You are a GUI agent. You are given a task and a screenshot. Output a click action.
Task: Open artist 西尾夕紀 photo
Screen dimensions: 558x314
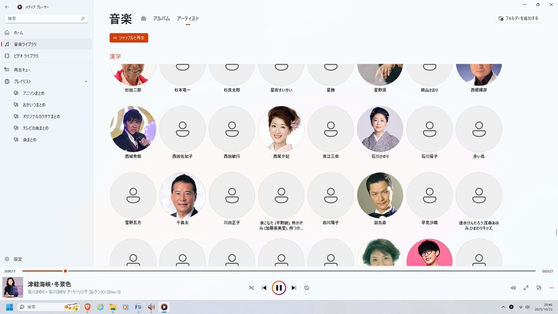(x=281, y=129)
